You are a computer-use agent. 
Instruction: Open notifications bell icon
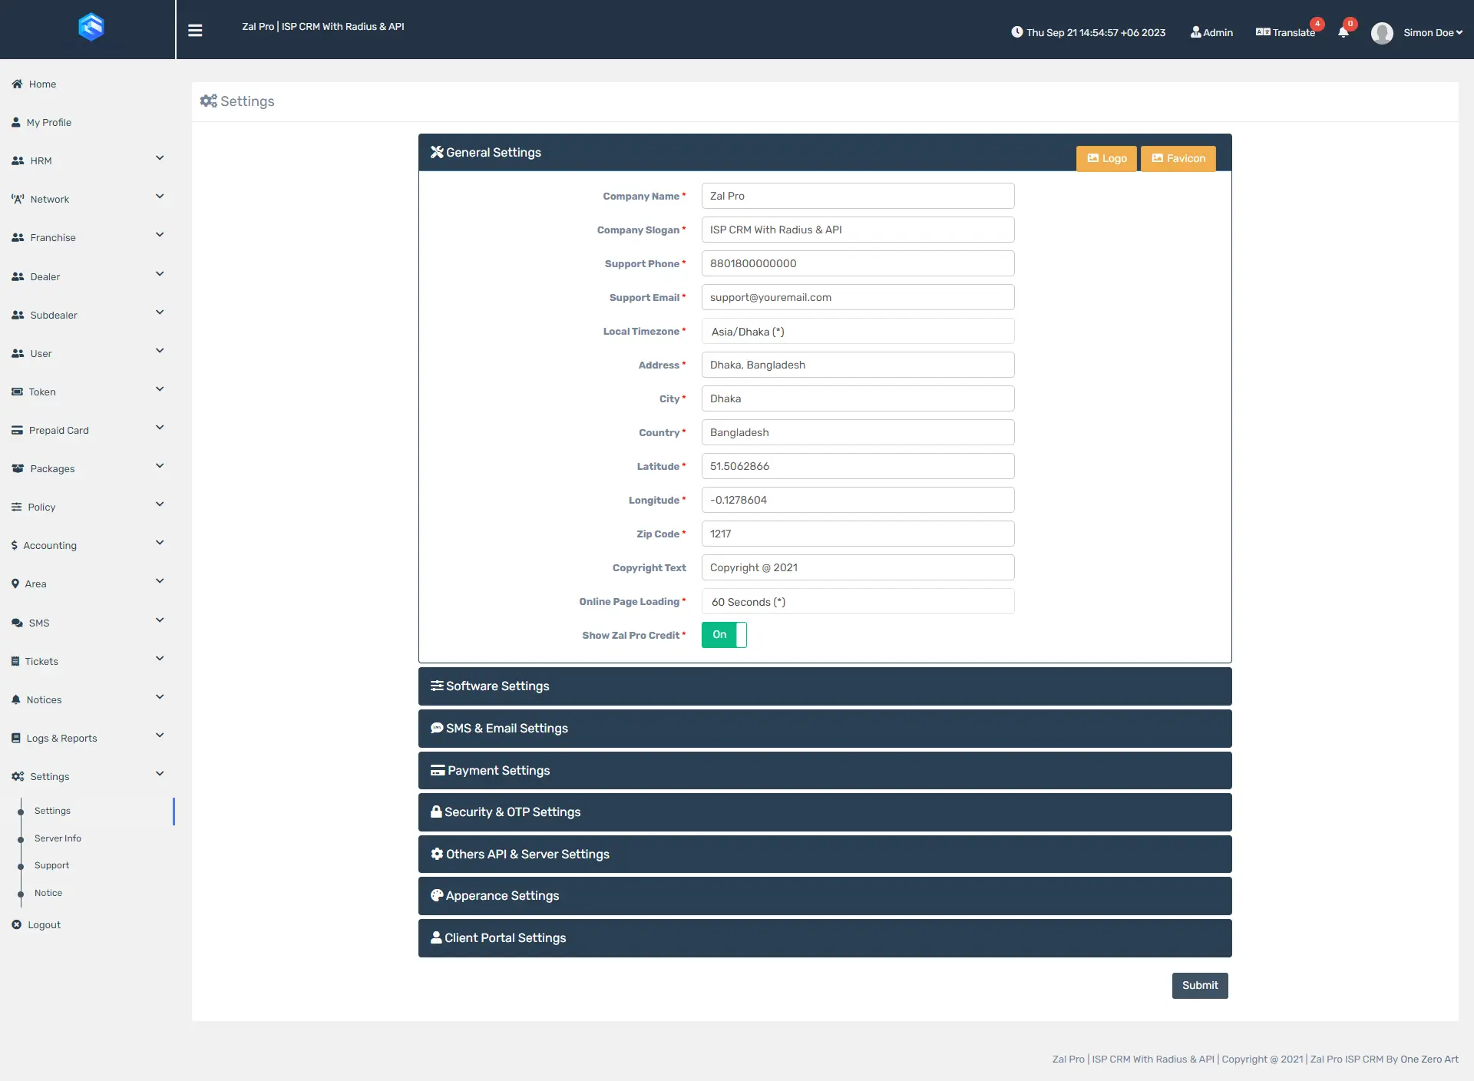pos(1343,32)
